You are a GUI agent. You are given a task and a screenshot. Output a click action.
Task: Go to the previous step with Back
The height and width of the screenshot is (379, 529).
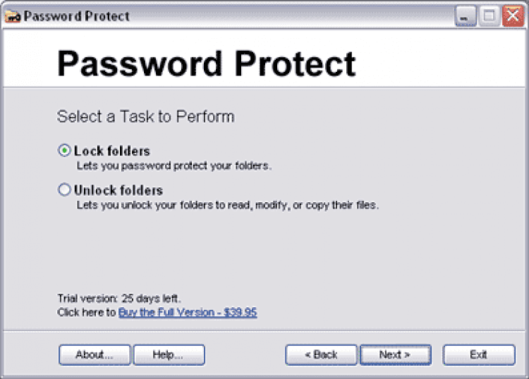point(321,354)
